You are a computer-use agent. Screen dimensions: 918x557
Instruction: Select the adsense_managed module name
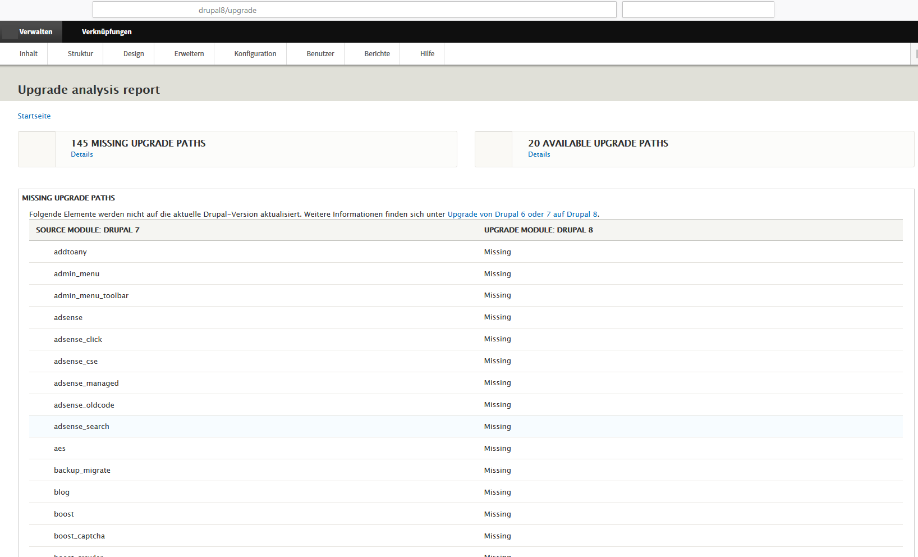[x=86, y=383]
